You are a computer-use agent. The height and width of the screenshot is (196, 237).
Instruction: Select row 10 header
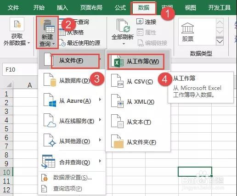pyautogui.click(x=6, y=172)
